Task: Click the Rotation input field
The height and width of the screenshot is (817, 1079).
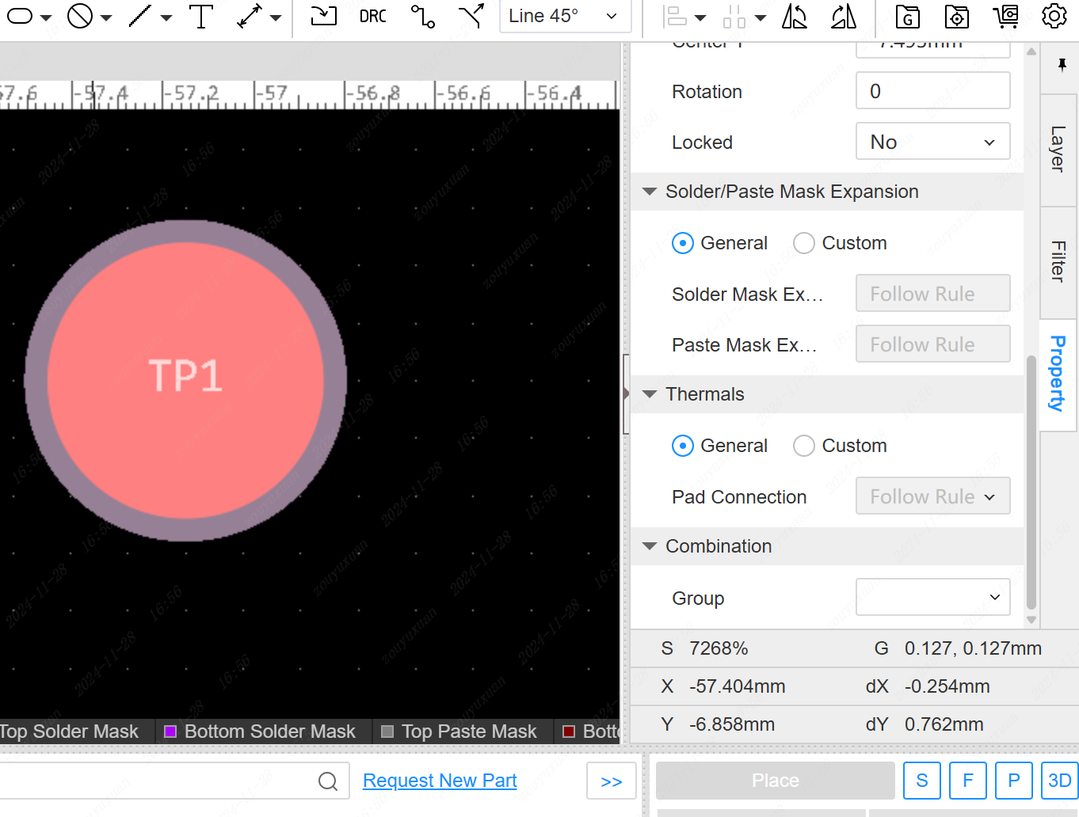Action: pos(932,91)
